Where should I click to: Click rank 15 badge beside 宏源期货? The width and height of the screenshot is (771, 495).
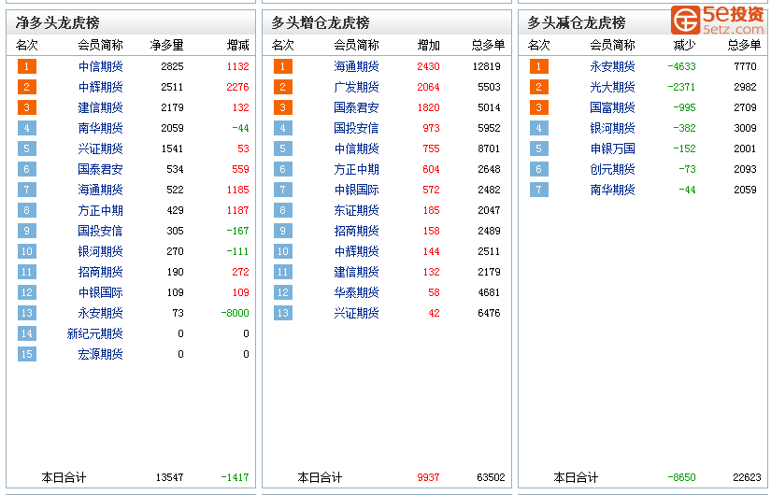tap(26, 354)
